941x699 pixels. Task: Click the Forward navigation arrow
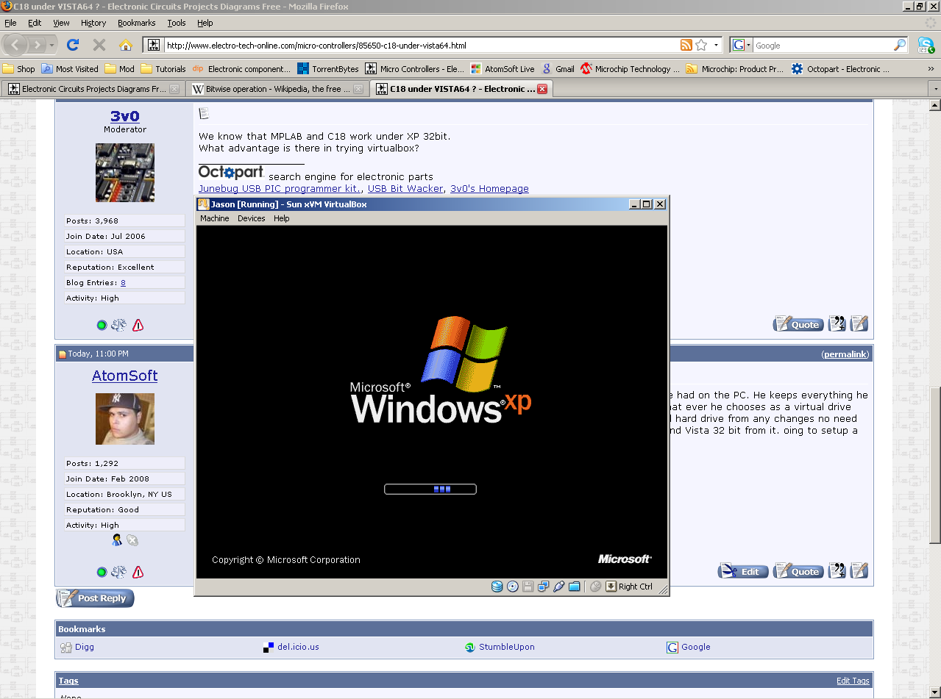[37, 45]
